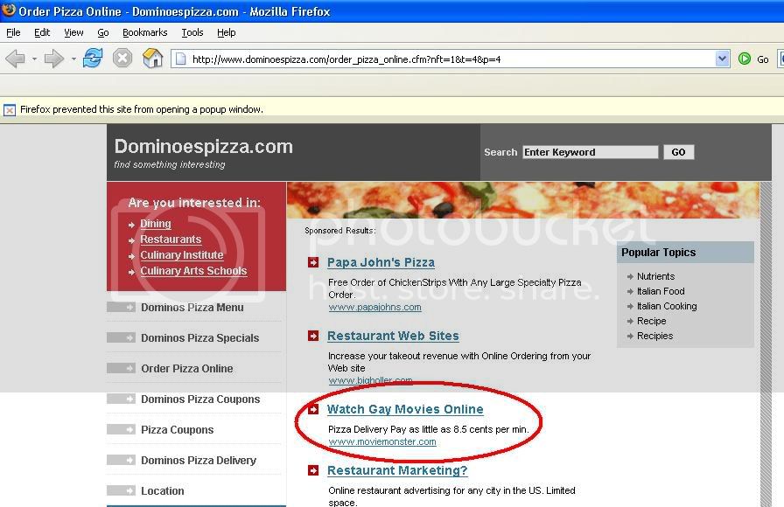This screenshot has height=507, width=784.
Task: Open the Restaurant Web Sites link
Action: tap(393, 336)
